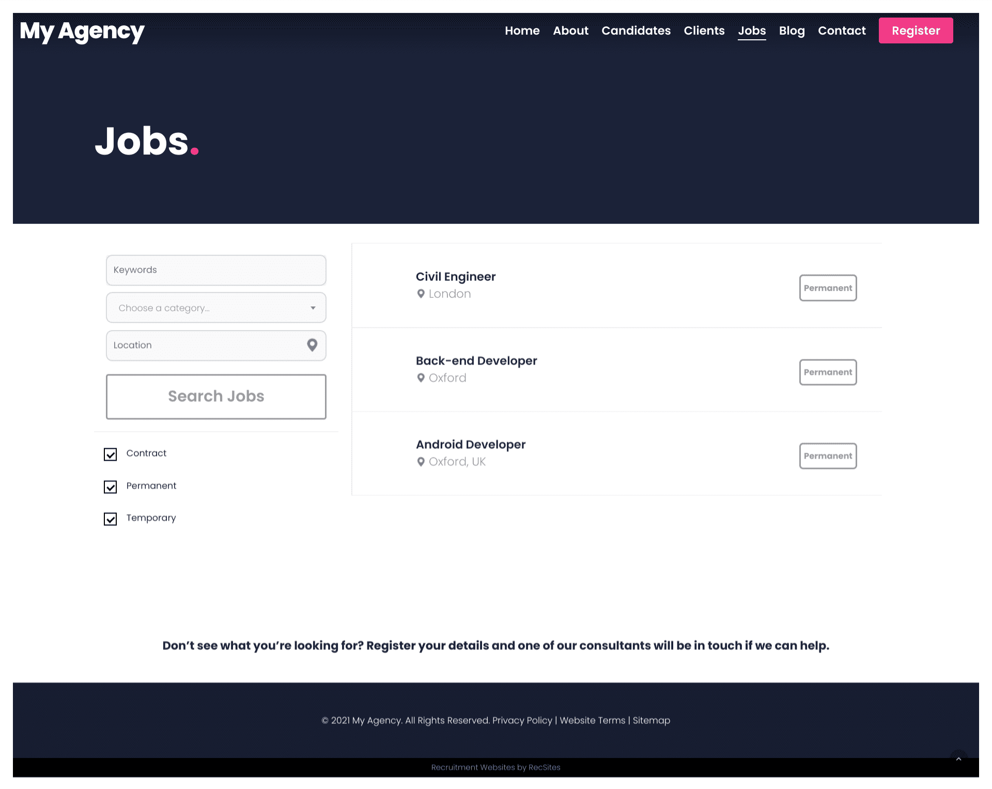Click the map pin icon beside Android Developer

(x=420, y=462)
